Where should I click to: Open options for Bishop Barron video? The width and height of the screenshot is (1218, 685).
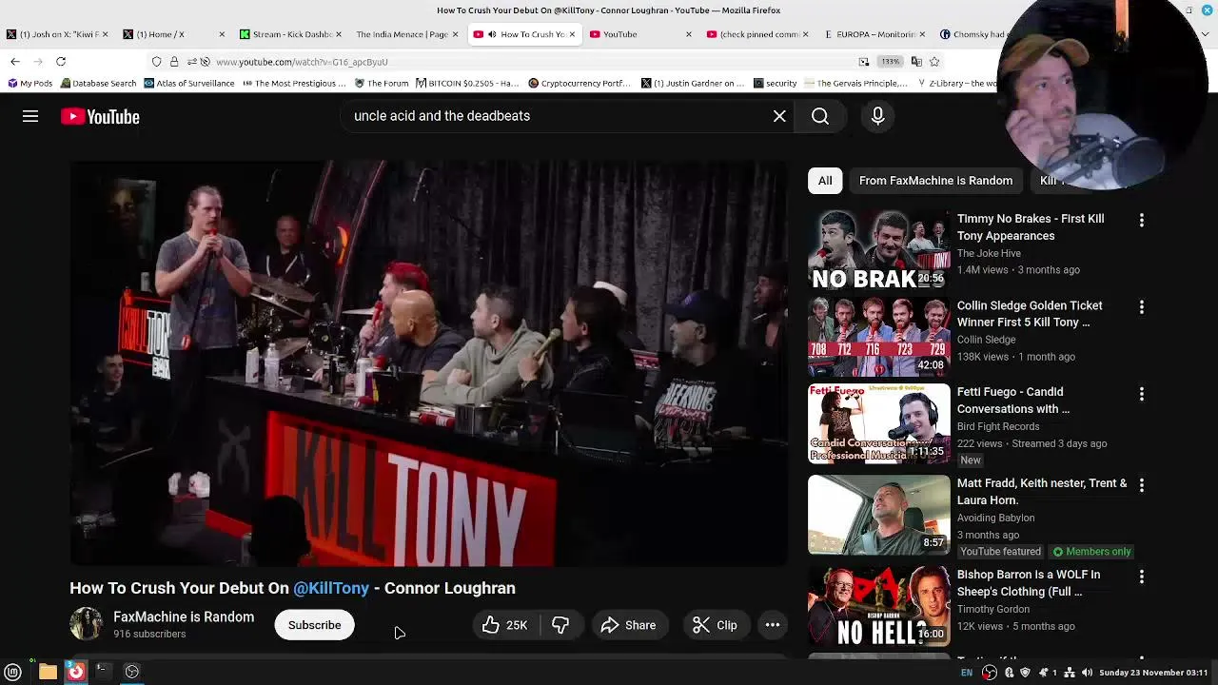coord(1142,577)
